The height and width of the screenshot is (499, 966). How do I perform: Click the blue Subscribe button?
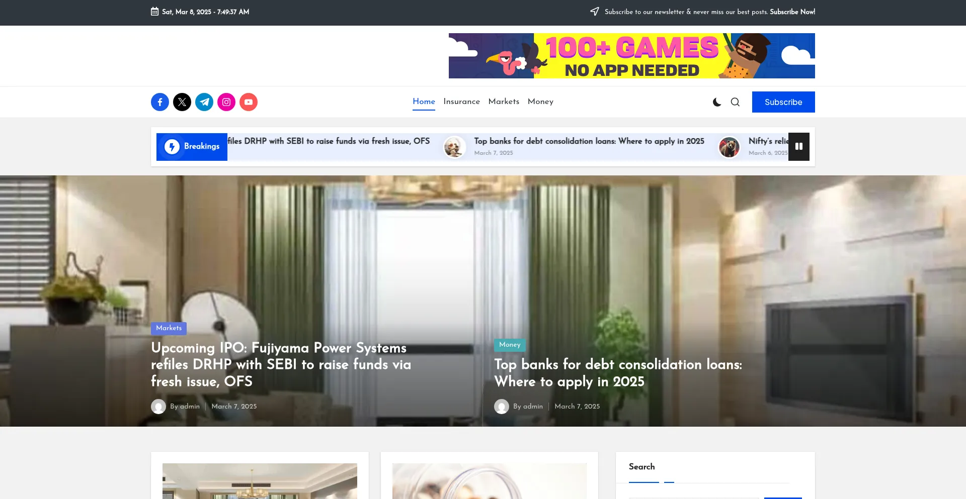click(x=783, y=102)
